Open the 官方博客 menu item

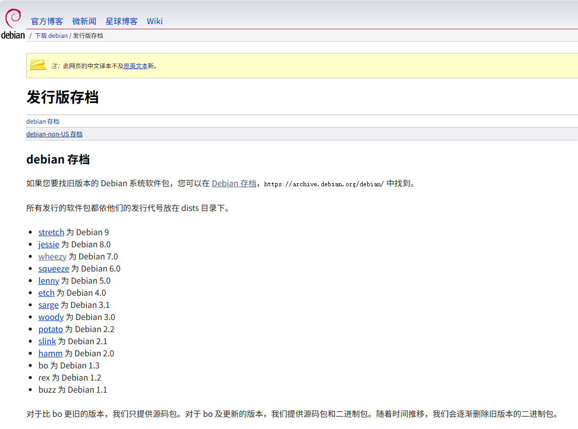pos(47,21)
